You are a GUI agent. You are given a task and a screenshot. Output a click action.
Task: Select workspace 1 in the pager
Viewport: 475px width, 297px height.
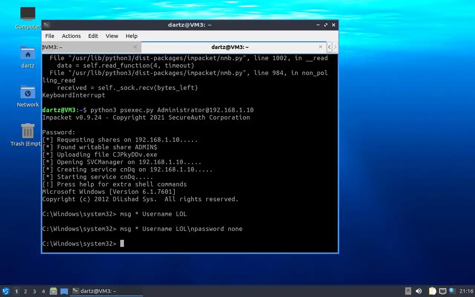click(17, 291)
